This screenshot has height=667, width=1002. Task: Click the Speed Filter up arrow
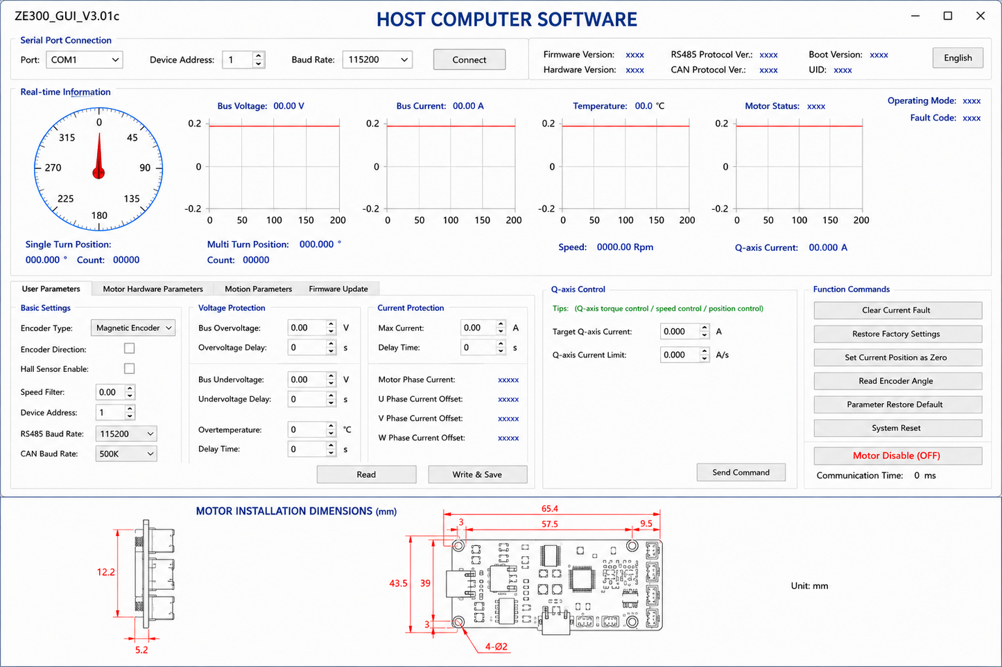[130, 388]
